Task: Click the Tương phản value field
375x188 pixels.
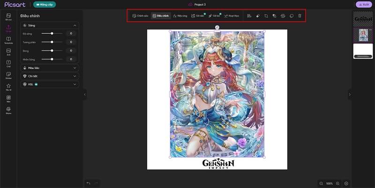Action: point(71,42)
